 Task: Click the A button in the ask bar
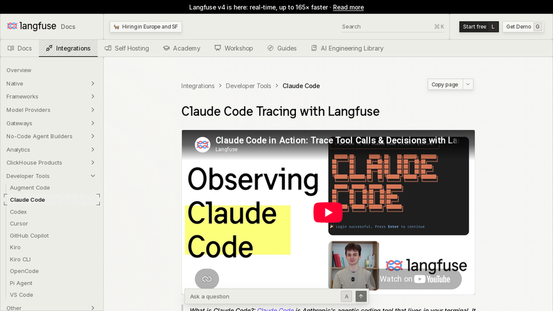point(346,297)
